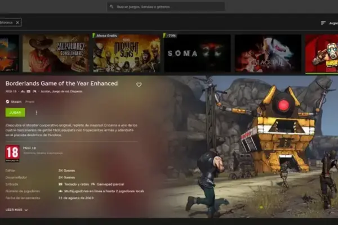338x225 pixels.
Task: Click the Steam logo icon
Action: click(x=7, y=102)
